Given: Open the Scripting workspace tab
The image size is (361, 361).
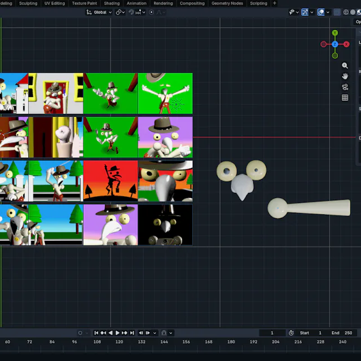Looking at the screenshot, I should point(258,3).
